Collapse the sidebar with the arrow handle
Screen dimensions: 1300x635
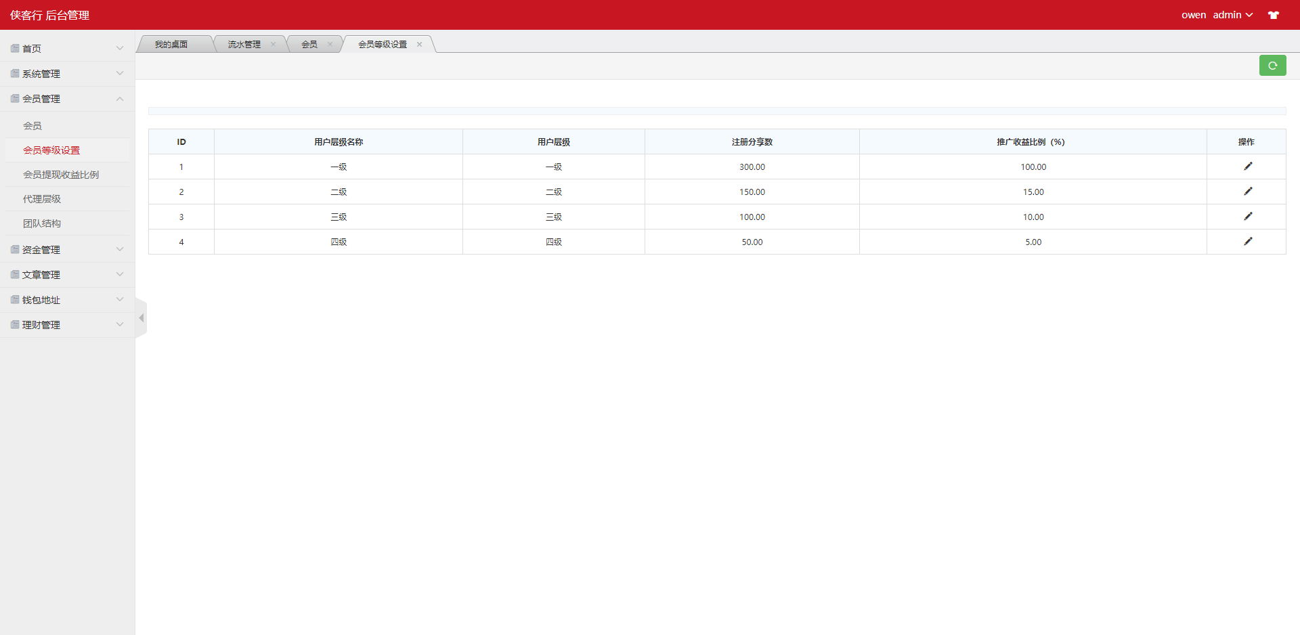click(141, 317)
